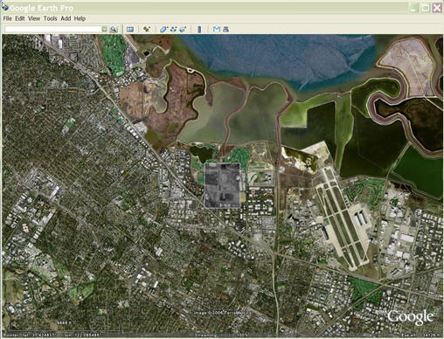Viewport: 444px width, 339px height.
Task: Click the add image overlay icon
Action: coord(183,29)
